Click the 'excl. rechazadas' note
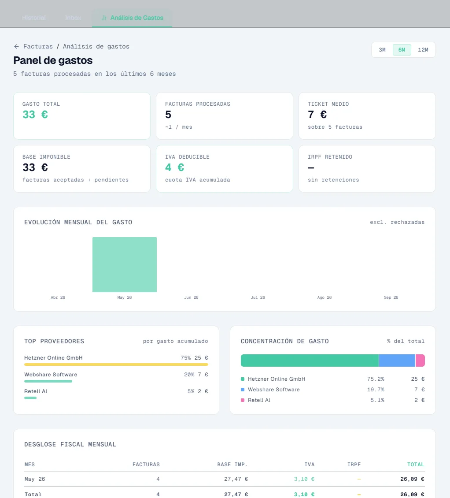Image resolution: width=450 pixels, height=498 pixels. click(397, 222)
